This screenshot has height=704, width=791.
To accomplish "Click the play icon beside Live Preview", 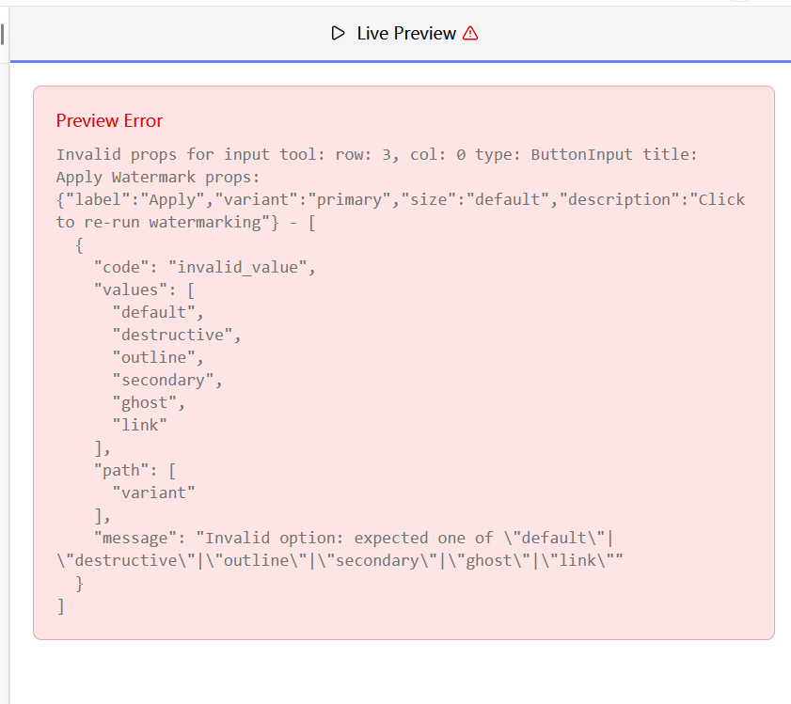I will coord(339,34).
